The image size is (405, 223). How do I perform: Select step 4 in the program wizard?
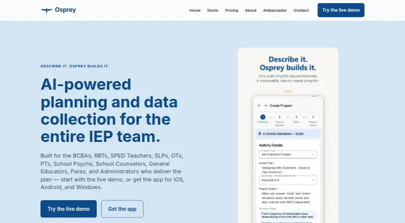click(x=313, y=117)
